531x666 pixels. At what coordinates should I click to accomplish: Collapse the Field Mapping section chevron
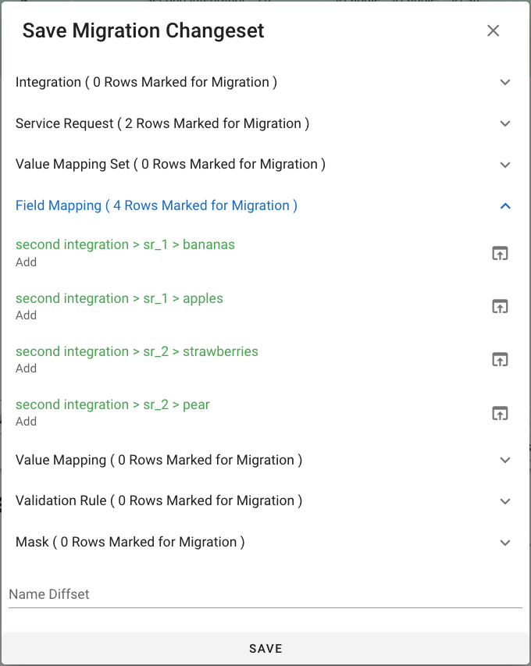tap(505, 206)
